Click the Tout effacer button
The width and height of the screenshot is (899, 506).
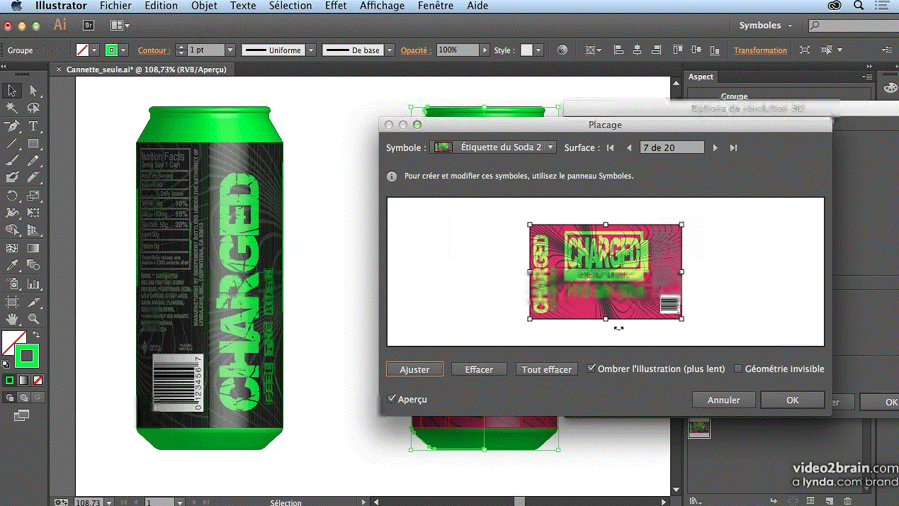point(546,369)
